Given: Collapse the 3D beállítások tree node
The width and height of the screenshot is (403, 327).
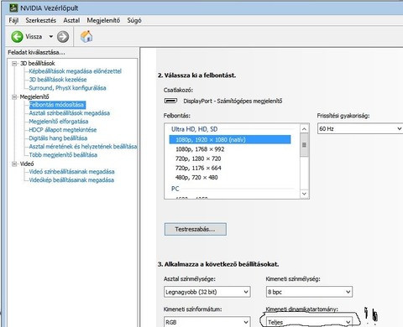Looking at the screenshot, I should [14, 64].
